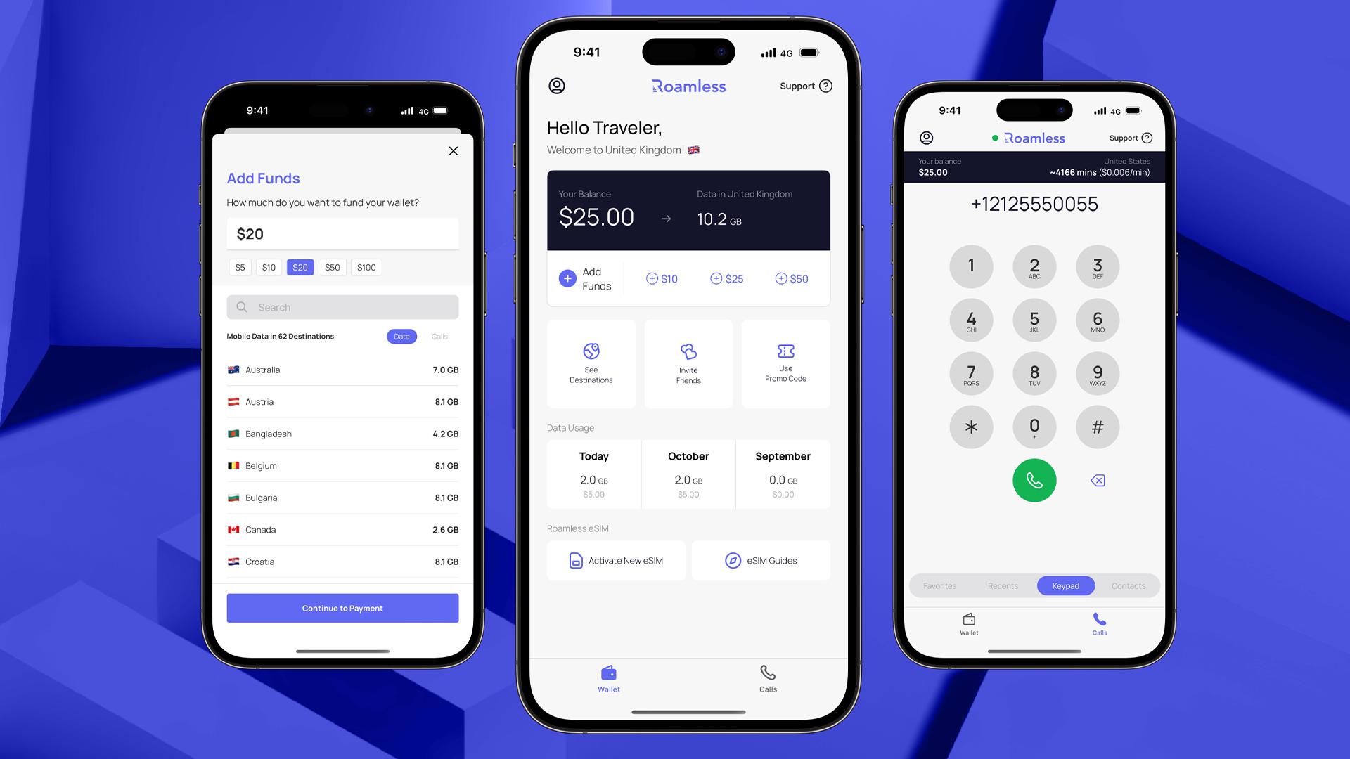Click backspace delete key on dialpad

click(x=1098, y=480)
